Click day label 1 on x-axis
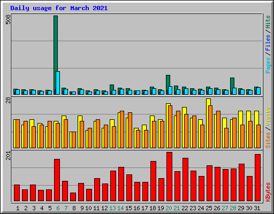 point(18,208)
